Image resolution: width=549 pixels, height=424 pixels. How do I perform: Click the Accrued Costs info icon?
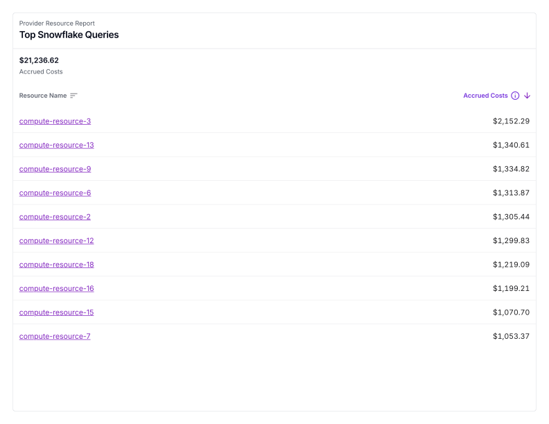[x=515, y=96]
